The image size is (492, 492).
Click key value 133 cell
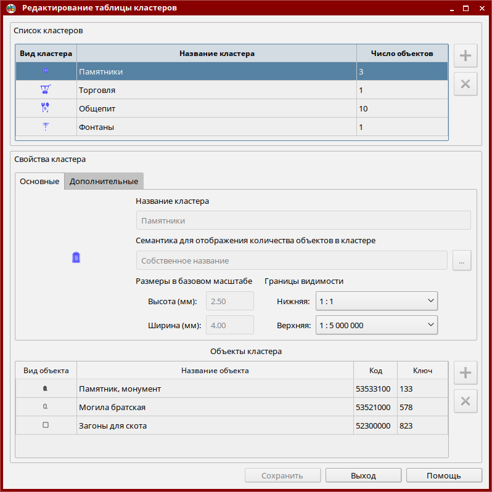(422, 389)
